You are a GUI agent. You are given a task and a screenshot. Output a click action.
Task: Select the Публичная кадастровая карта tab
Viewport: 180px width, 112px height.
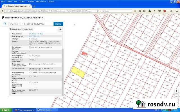[16, 6]
